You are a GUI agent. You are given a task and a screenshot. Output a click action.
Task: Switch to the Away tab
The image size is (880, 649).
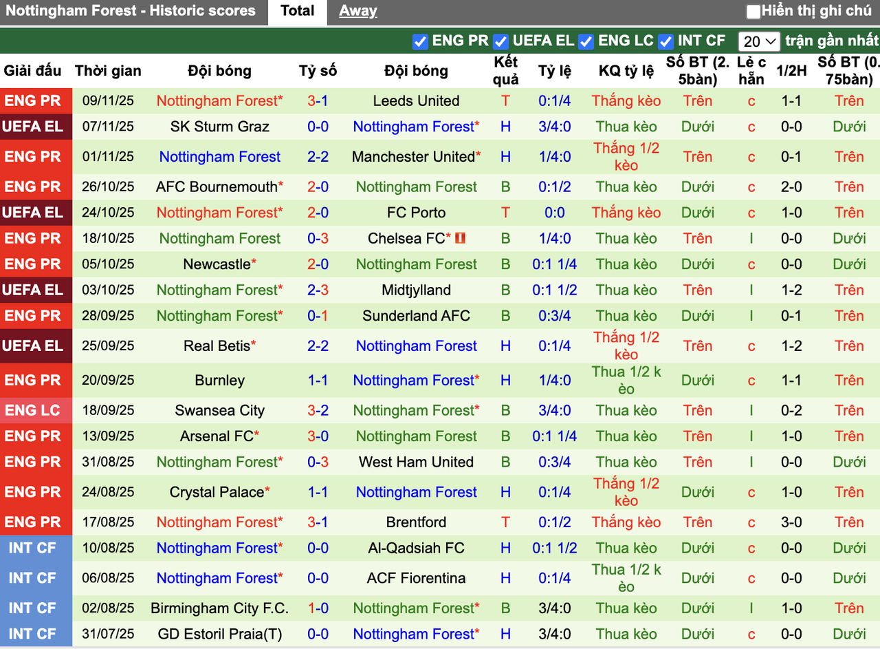[x=358, y=11]
